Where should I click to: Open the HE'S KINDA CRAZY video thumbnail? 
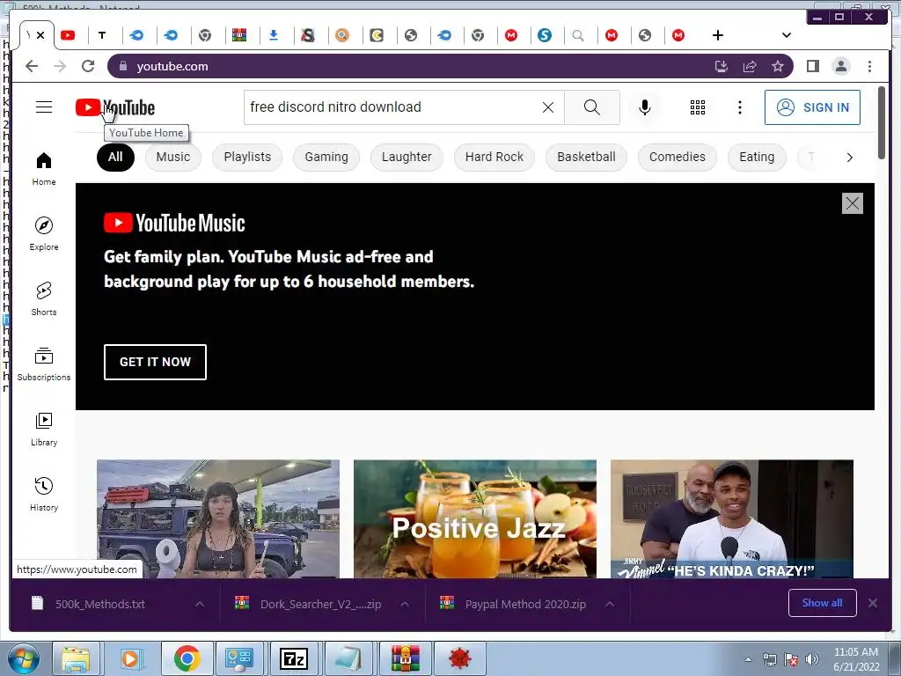[731, 519]
